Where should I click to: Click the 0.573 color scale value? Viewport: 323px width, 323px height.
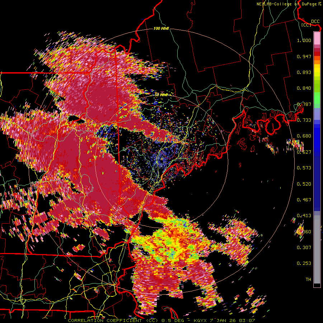point(304,168)
